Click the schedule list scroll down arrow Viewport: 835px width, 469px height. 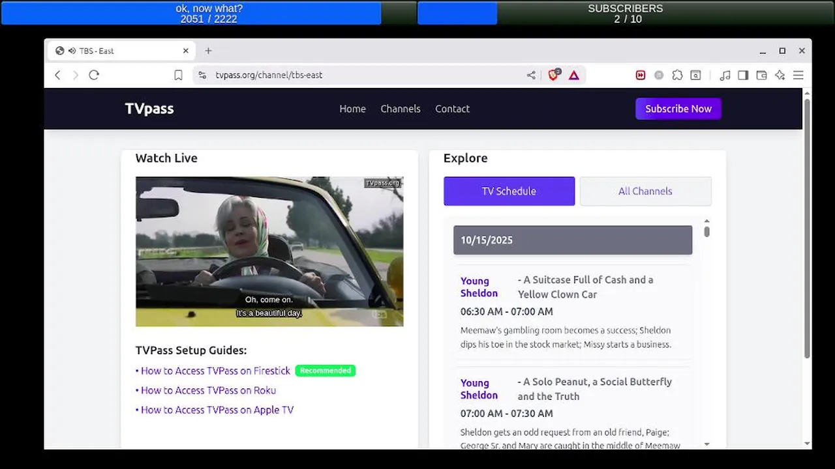706,444
